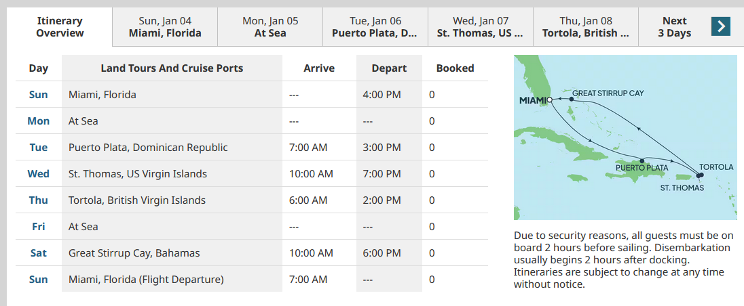Go to the Thu, Jan 08 Tortola tab
This screenshot has height=306, width=744.
click(x=586, y=27)
